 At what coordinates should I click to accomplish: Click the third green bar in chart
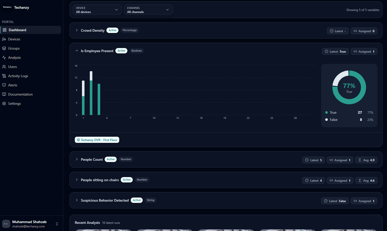(x=99, y=99)
